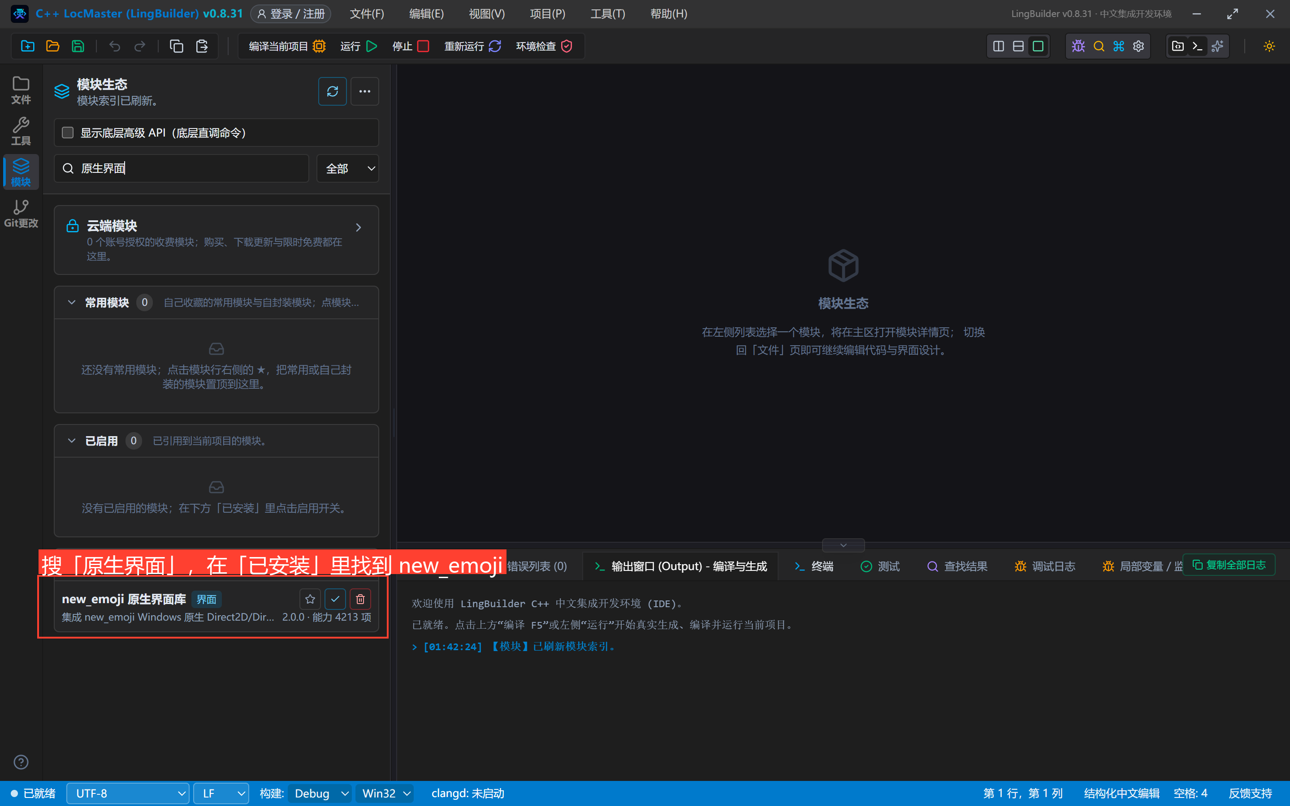Click the AI sparkles icon

[x=1217, y=47]
